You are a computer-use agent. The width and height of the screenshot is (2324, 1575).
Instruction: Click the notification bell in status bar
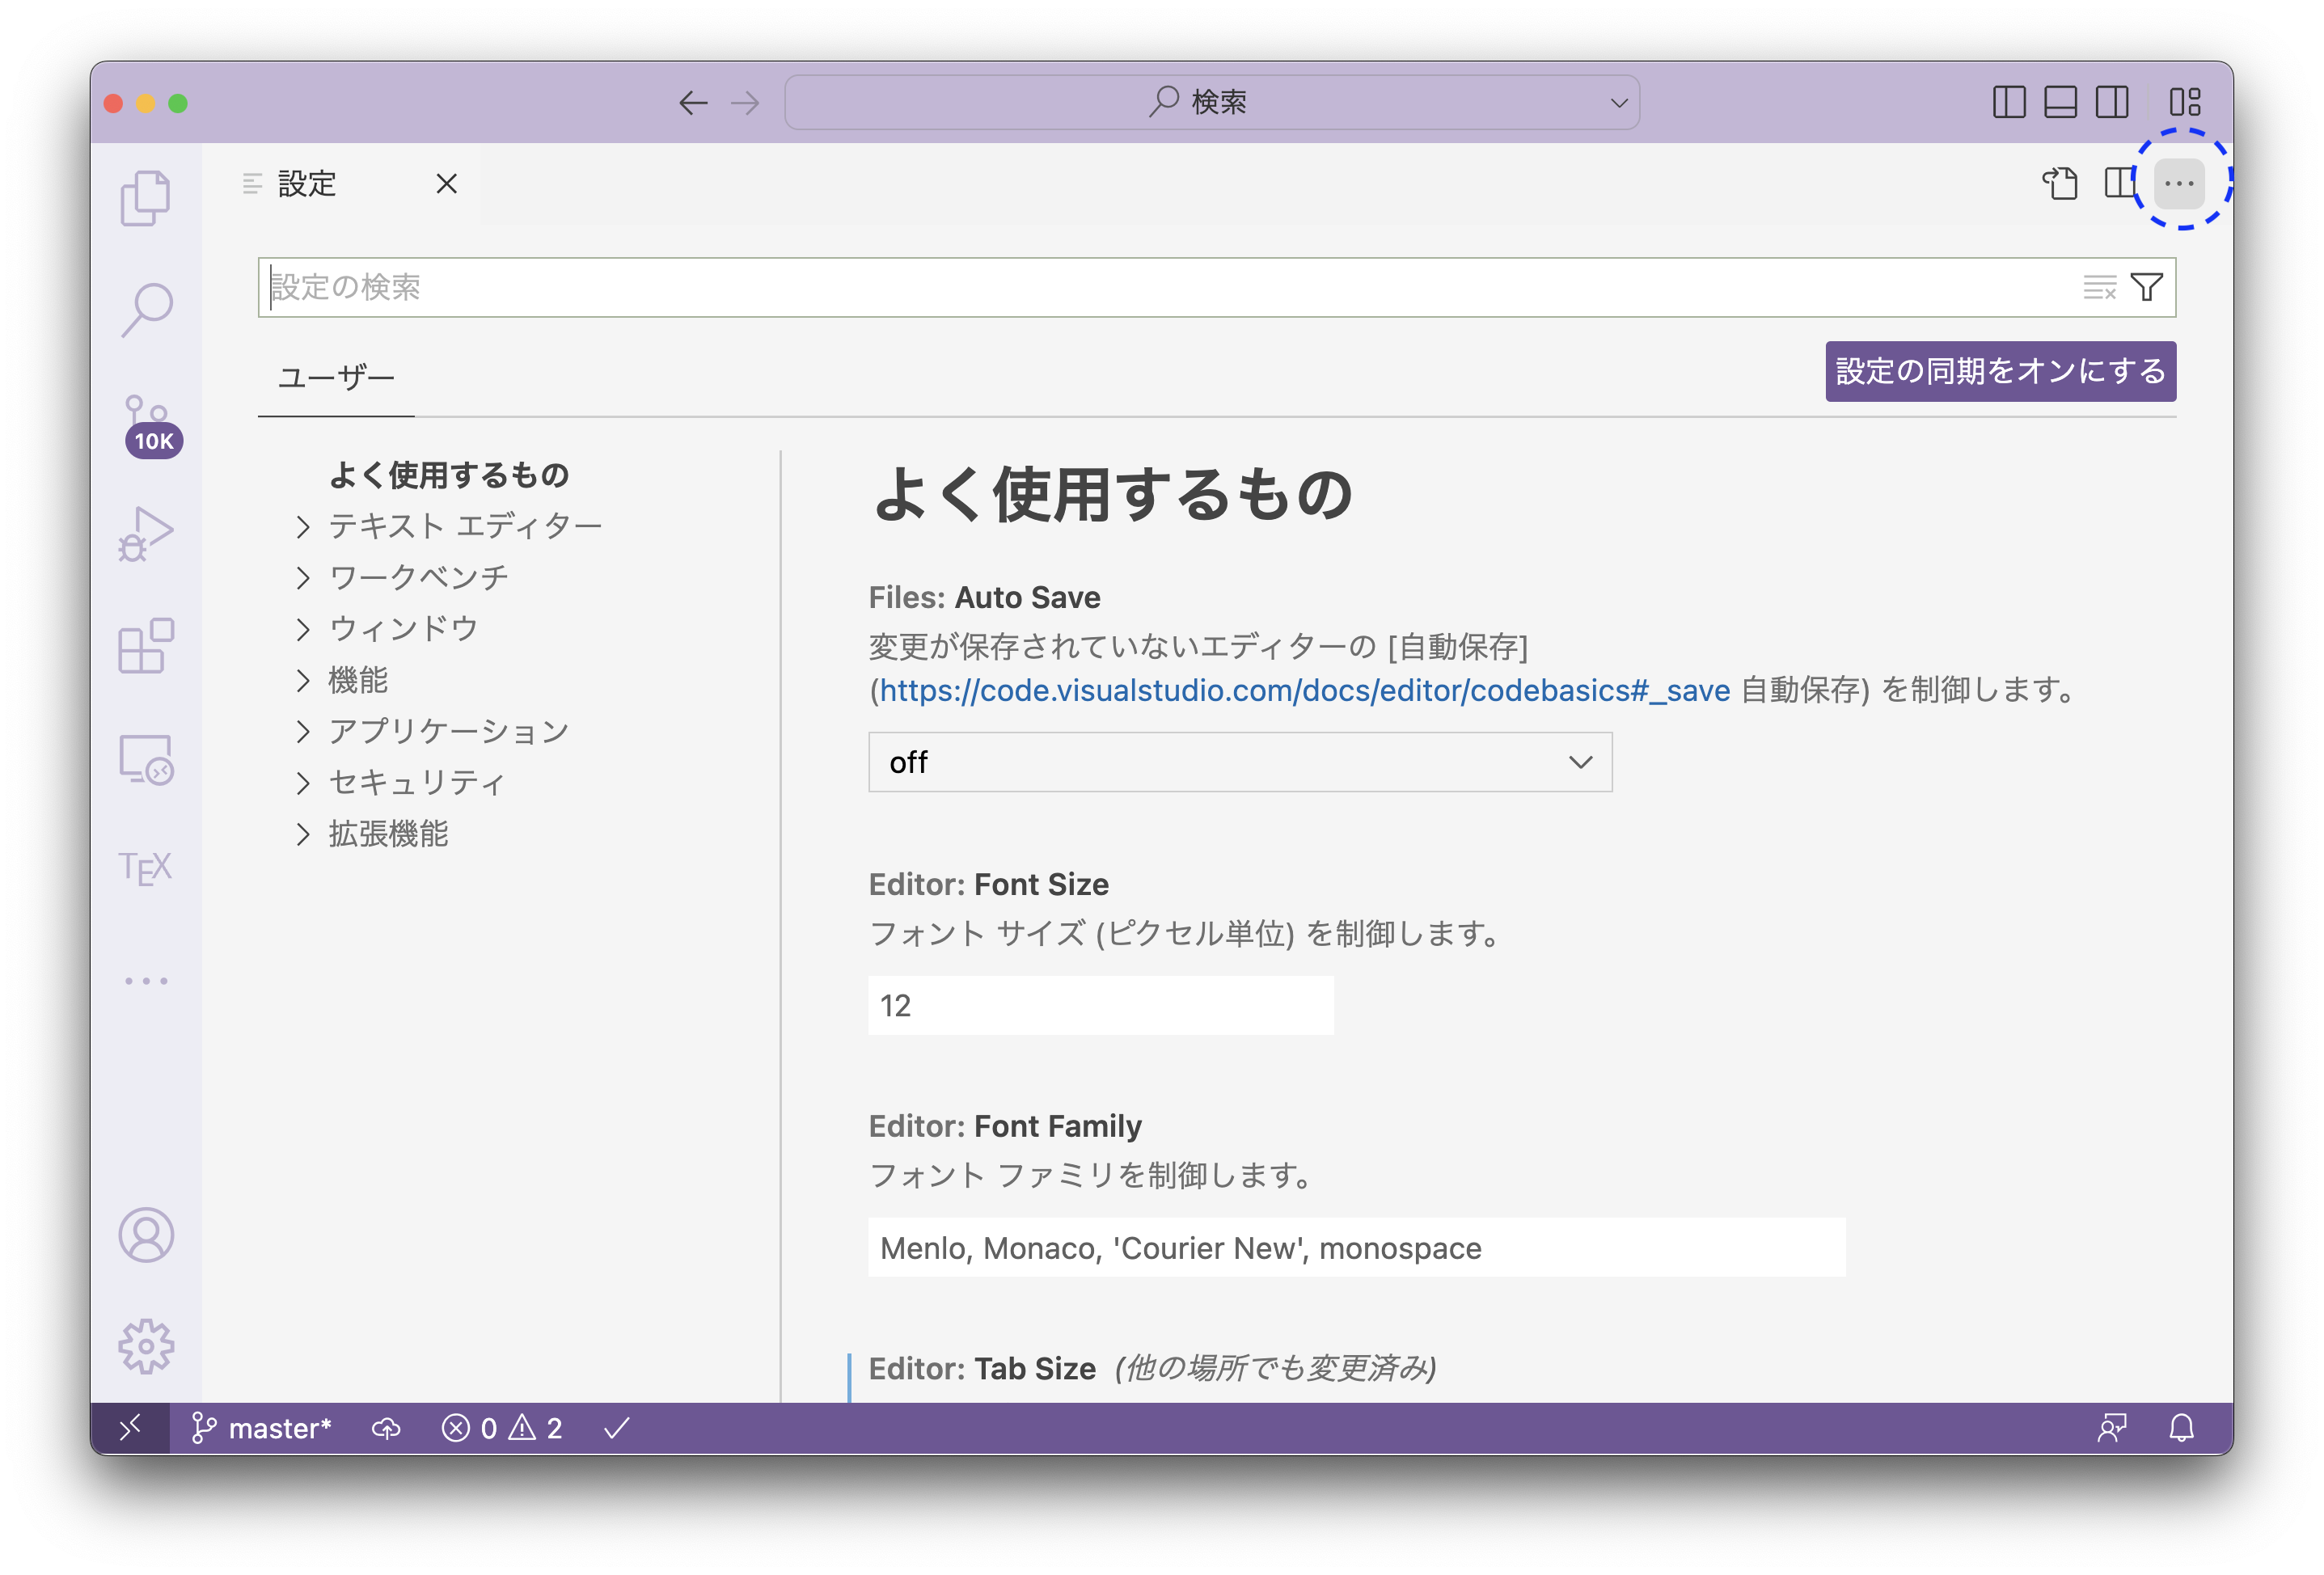pyautogui.click(x=2182, y=1428)
